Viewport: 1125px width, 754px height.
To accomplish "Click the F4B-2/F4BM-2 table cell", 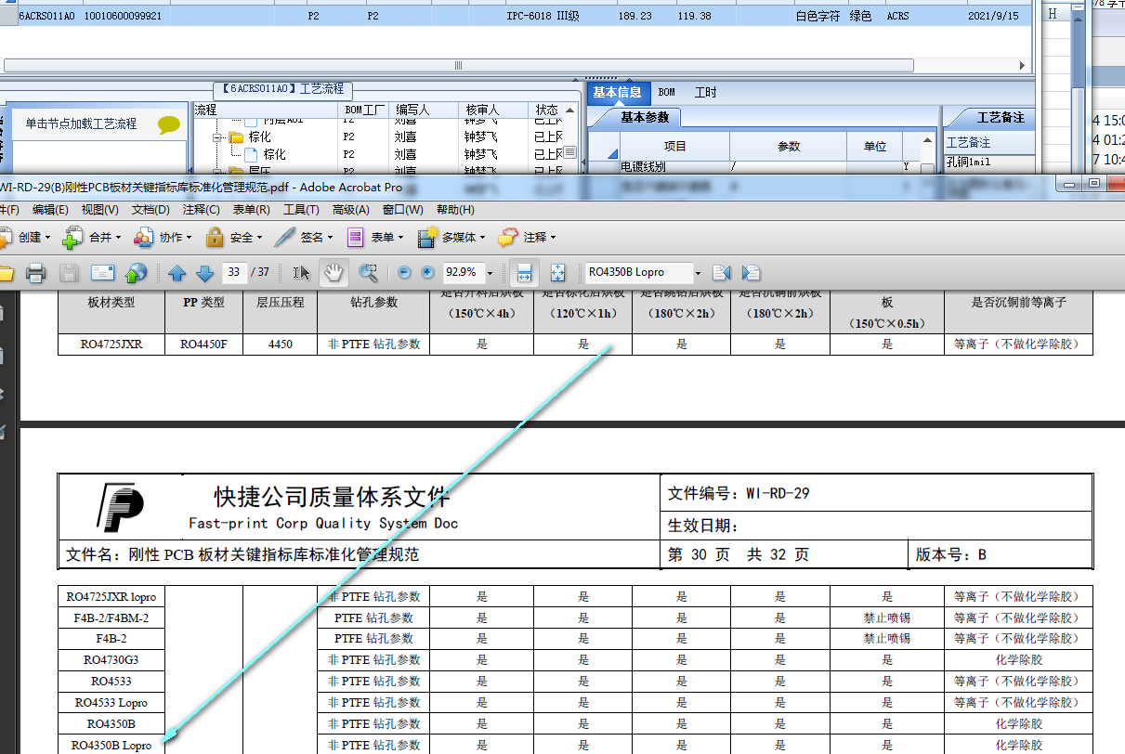I will tap(111, 617).
